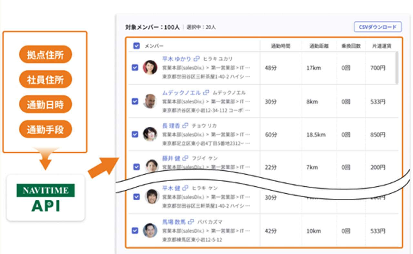Sort by the 通勤距離 column header

click(319, 46)
